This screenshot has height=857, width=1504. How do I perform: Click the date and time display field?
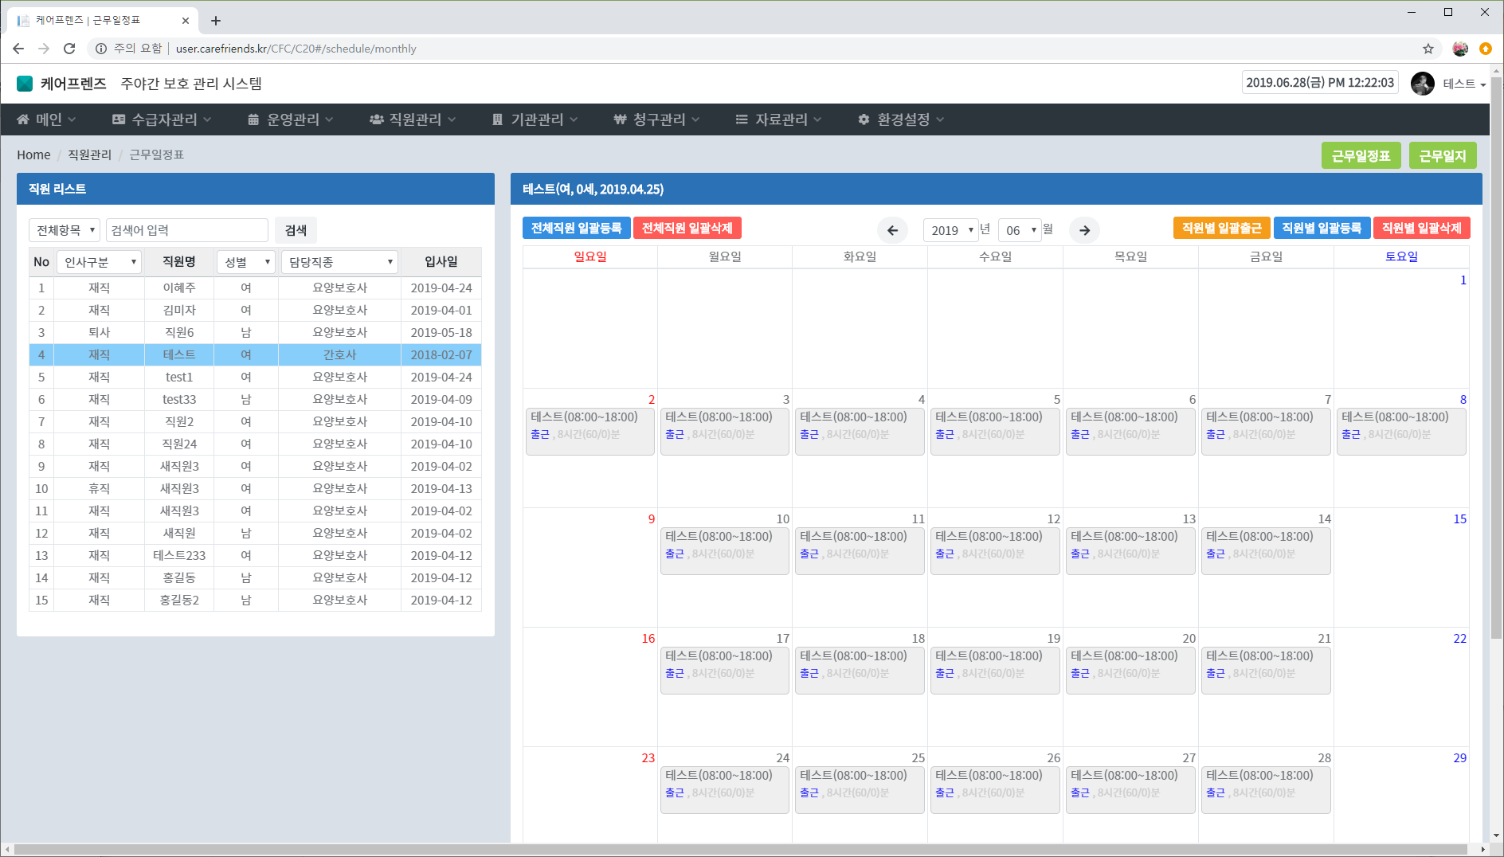click(1320, 83)
